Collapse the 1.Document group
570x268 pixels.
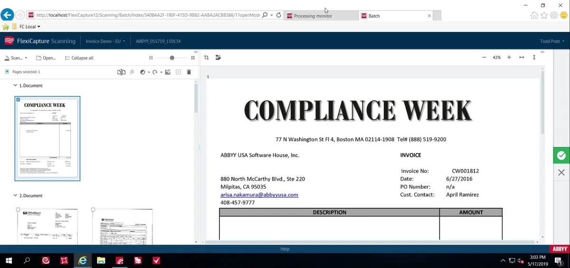pos(15,86)
